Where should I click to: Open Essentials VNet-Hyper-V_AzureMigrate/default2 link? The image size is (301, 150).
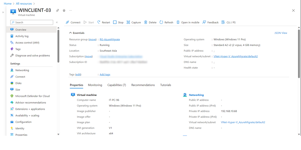coord(236,56)
